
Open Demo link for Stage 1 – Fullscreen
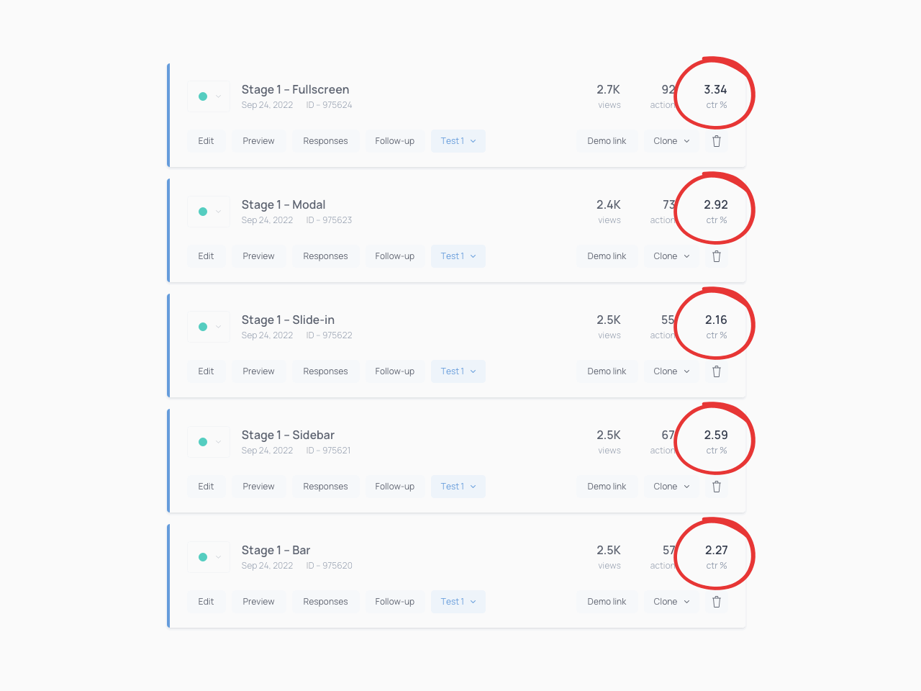[x=607, y=141]
